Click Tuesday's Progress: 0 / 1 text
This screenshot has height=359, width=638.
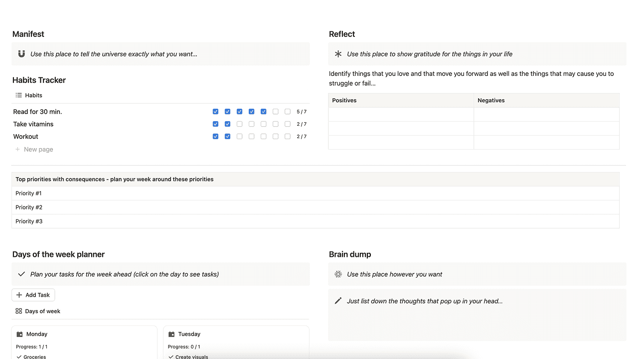[184, 347]
